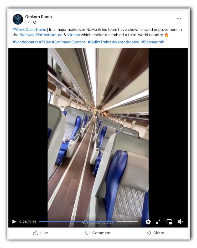
Task: Open Omkara Roots profile picture
Action: [x=18, y=19]
